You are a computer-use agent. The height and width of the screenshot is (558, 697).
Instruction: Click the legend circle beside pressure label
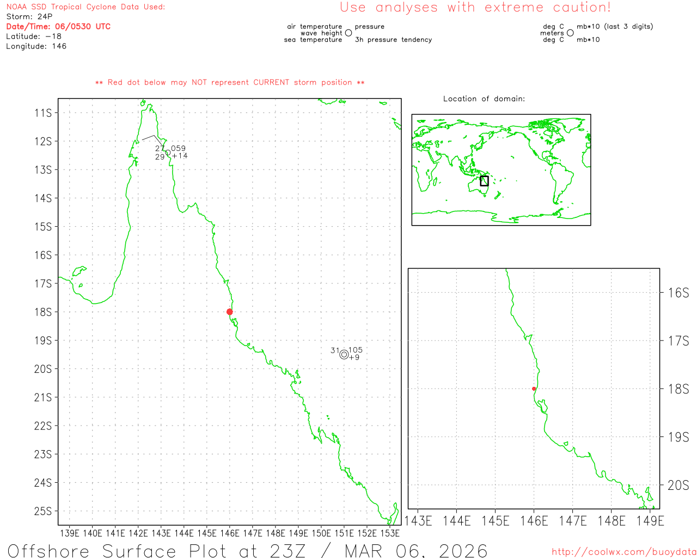click(x=348, y=33)
